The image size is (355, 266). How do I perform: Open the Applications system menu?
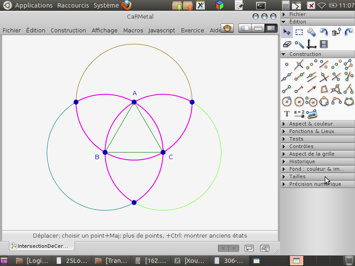click(x=33, y=5)
